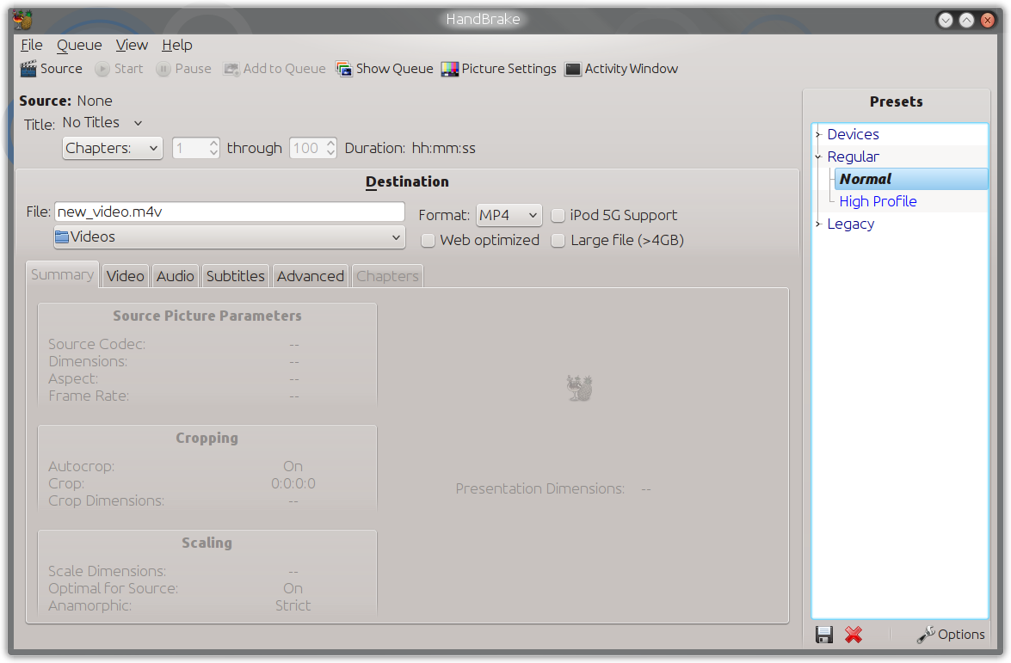Open Picture Settings from toolbar
The width and height of the screenshot is (1011, 663).
click(498, 69)
